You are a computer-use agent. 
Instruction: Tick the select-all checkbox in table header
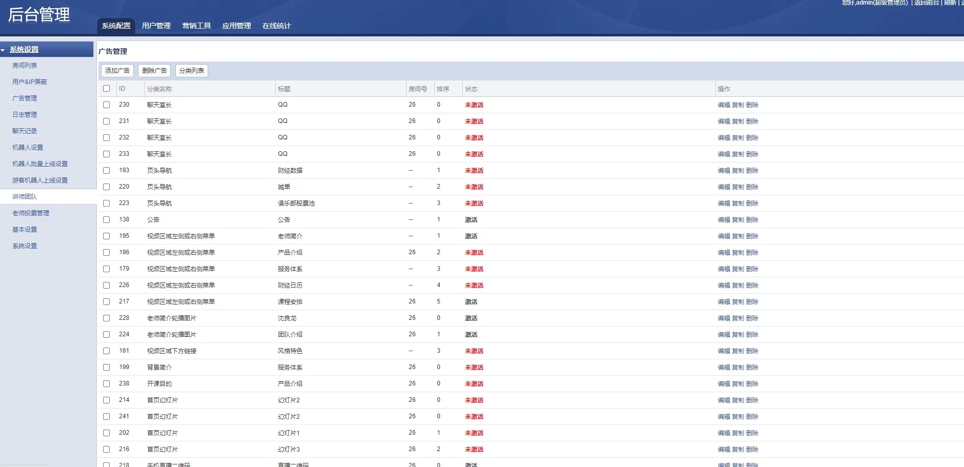106,89
